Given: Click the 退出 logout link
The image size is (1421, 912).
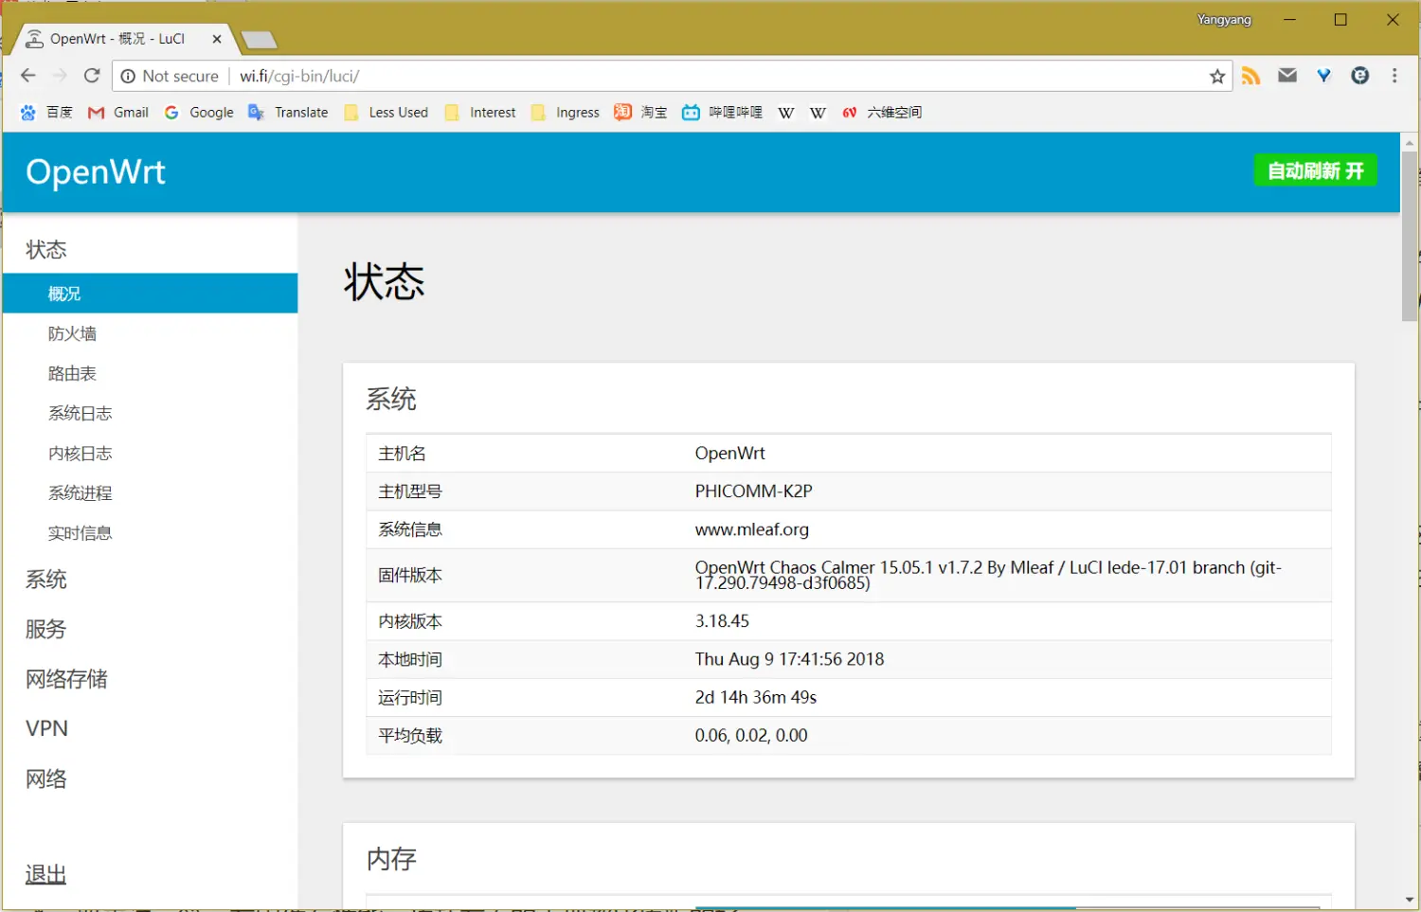Looking at the screenshot, I should tap(46, 874).
